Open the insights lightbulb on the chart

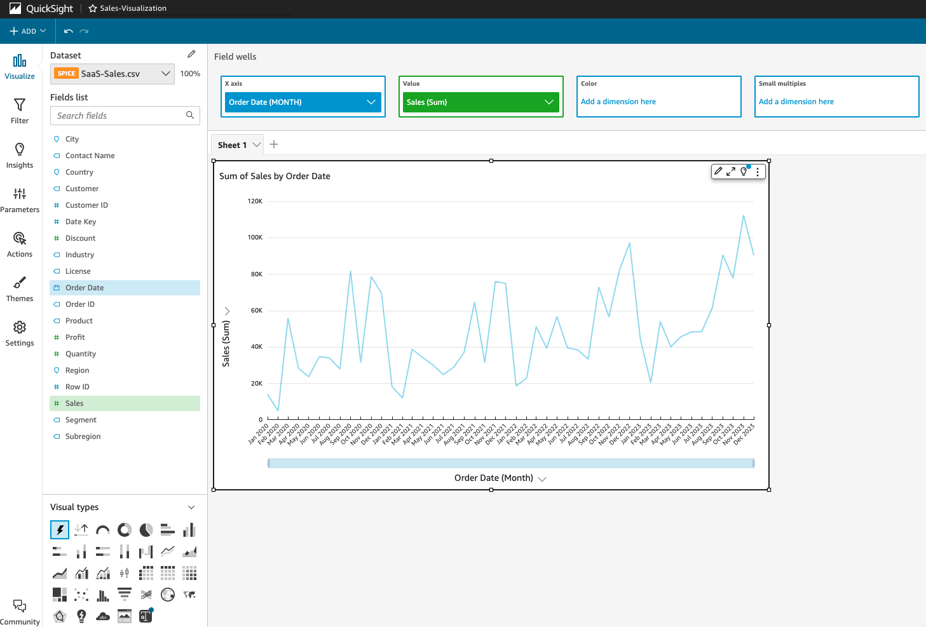coord(744,172)
